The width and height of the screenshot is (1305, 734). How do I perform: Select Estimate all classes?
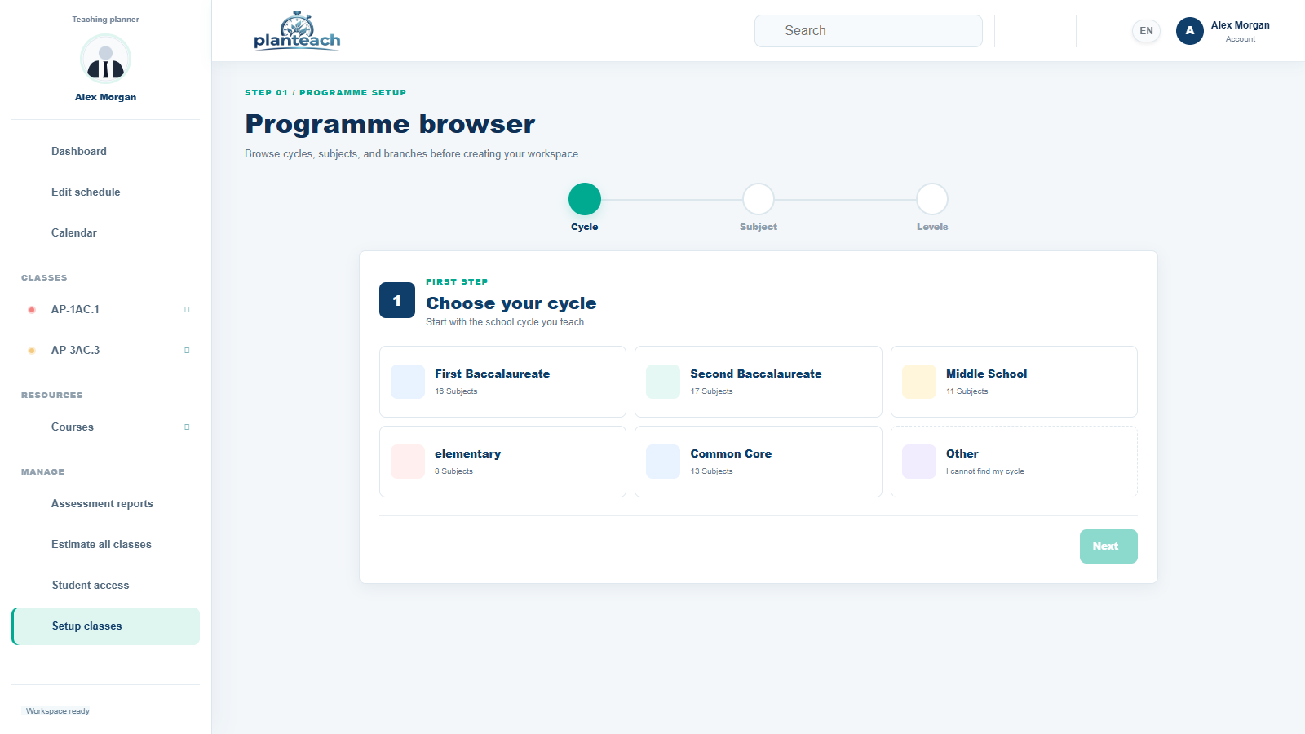(x=105, y=545)
